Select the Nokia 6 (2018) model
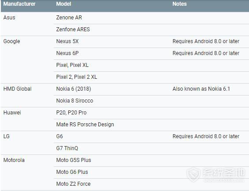This screenshot has height=191, width=249. [74, 89]
